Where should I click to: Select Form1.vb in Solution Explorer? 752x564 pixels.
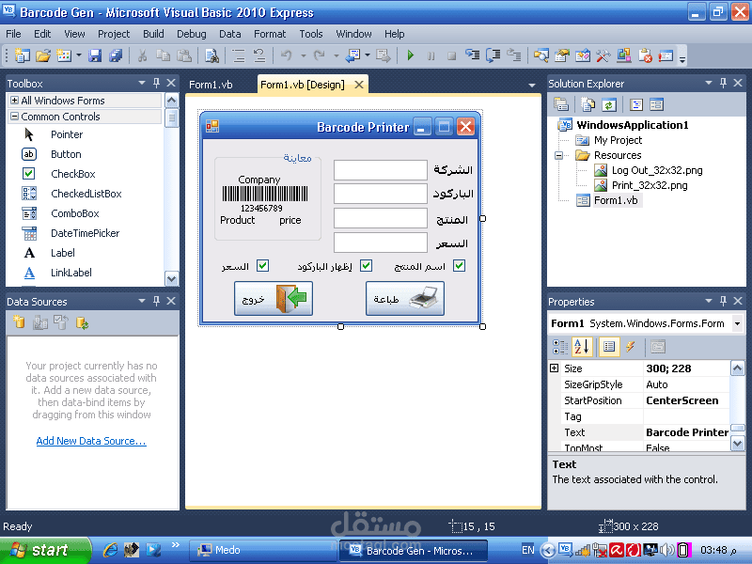tap(616, 200)
